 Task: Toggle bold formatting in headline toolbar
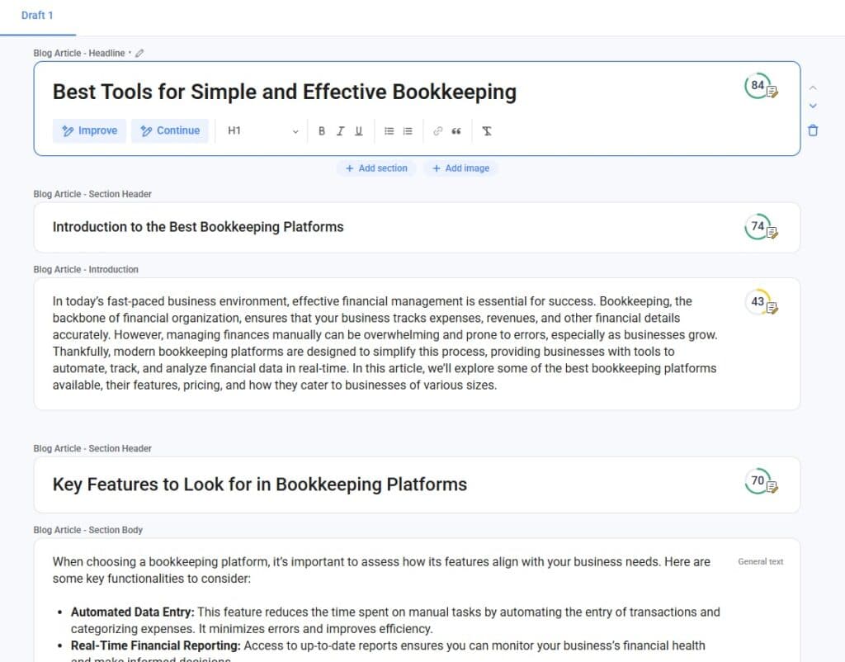321,131
